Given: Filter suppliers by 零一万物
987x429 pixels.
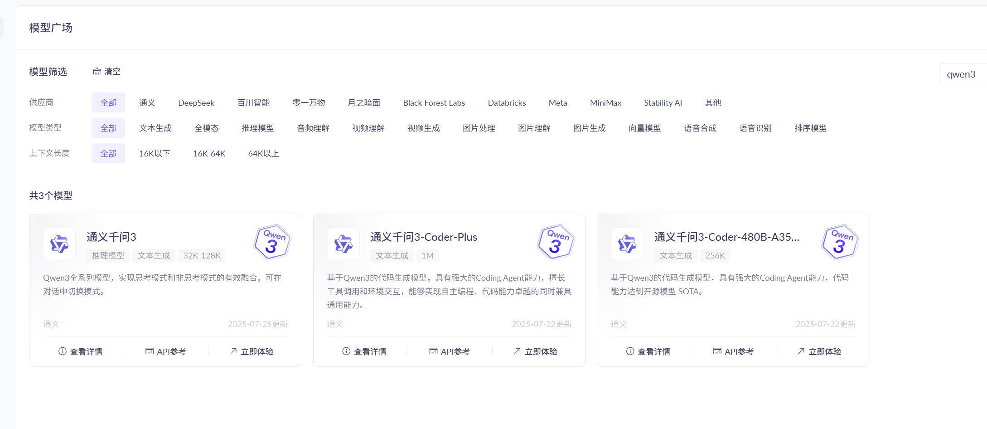Looking at the screenshot, I should (x=309, y=102).
